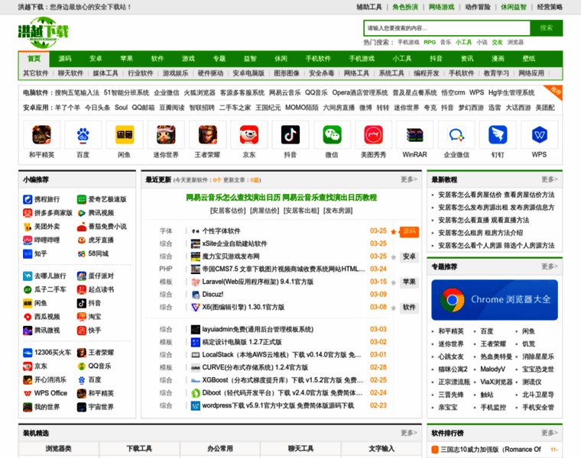Click the 京东 dog icon

pos(249,134)
